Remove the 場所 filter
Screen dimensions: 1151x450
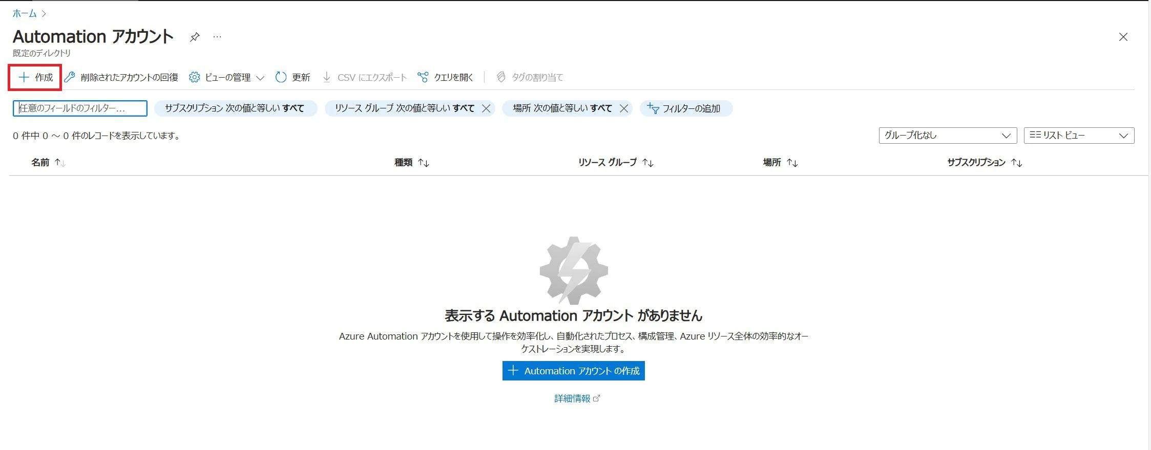tap(624, 108)
